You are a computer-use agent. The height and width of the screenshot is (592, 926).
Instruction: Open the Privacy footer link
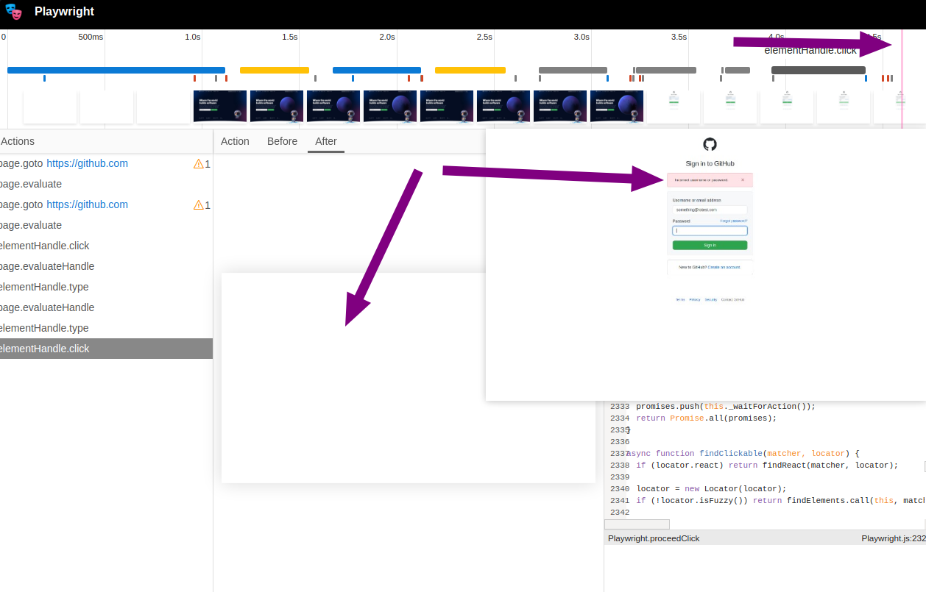[x=695, y=299]
